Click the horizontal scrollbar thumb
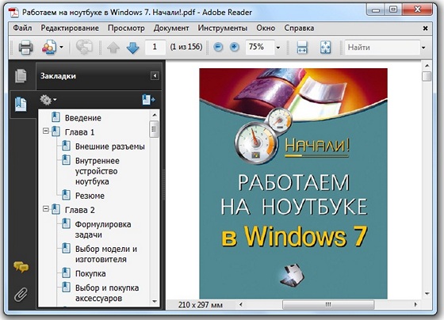Screen dimensions: 444x320 point(328,304)
